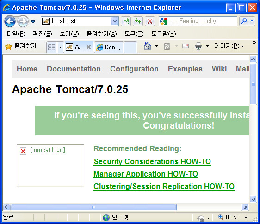Stop loading with the red X icon

pyautogui.click(x=150, y=21)
